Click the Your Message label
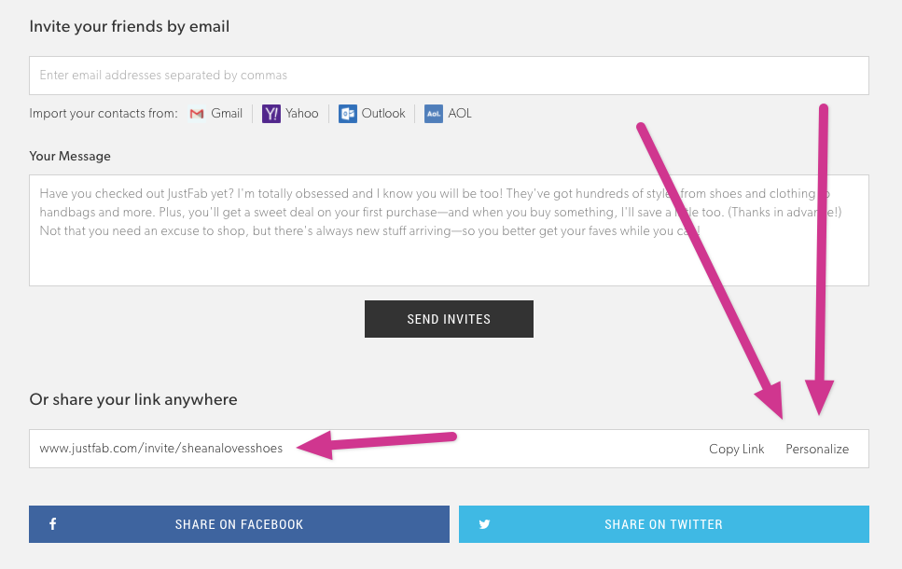902x569 pixels. pos(70,156)
